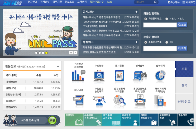Open 밀수신고 phone tile

(x=185, y=120)
